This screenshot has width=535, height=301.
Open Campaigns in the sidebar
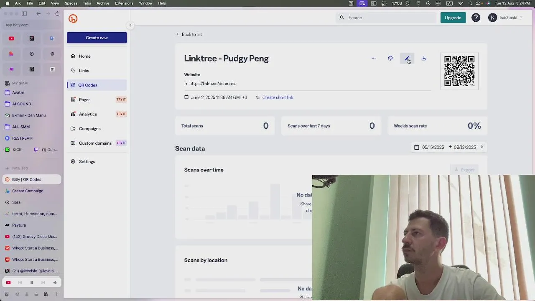97,129
